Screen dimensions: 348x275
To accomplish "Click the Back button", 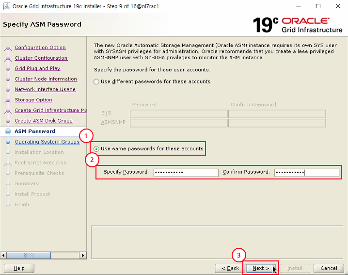I will pyautogui.click(x=230, y=268).
